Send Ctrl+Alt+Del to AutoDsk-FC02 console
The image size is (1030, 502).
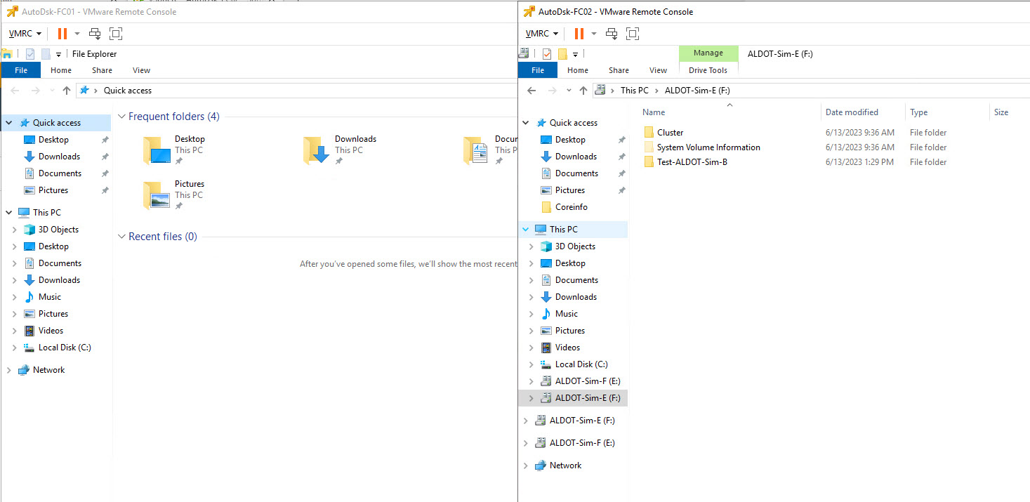tap(612, 33)
